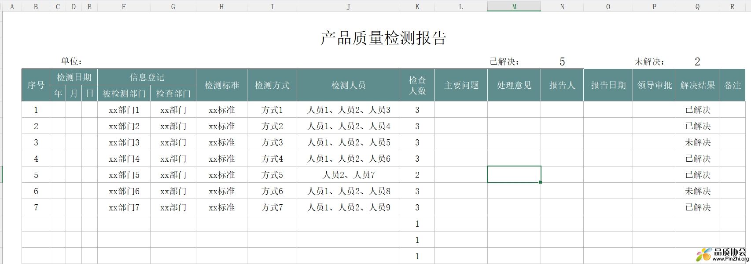Click the 检测日期 header cell
This screenshot has height=264, width=751.
[x=74, y=77]
